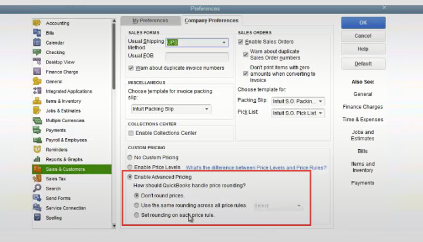Open Price Levels versus Price Rules link
The image size is (423, 242).
click(x=256, y=167)
